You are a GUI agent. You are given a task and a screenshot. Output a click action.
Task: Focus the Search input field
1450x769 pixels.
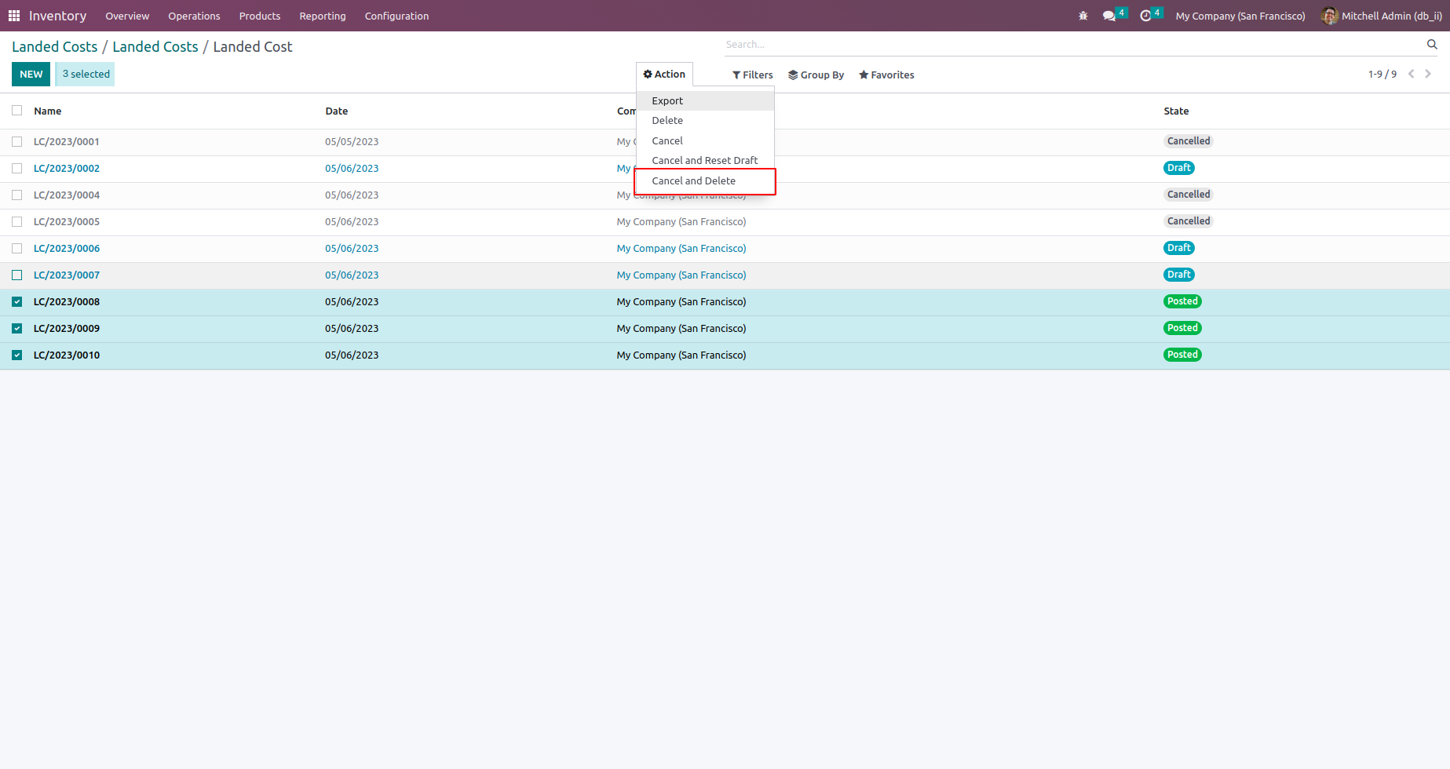pyautogui.click(x=1074, y=45)
